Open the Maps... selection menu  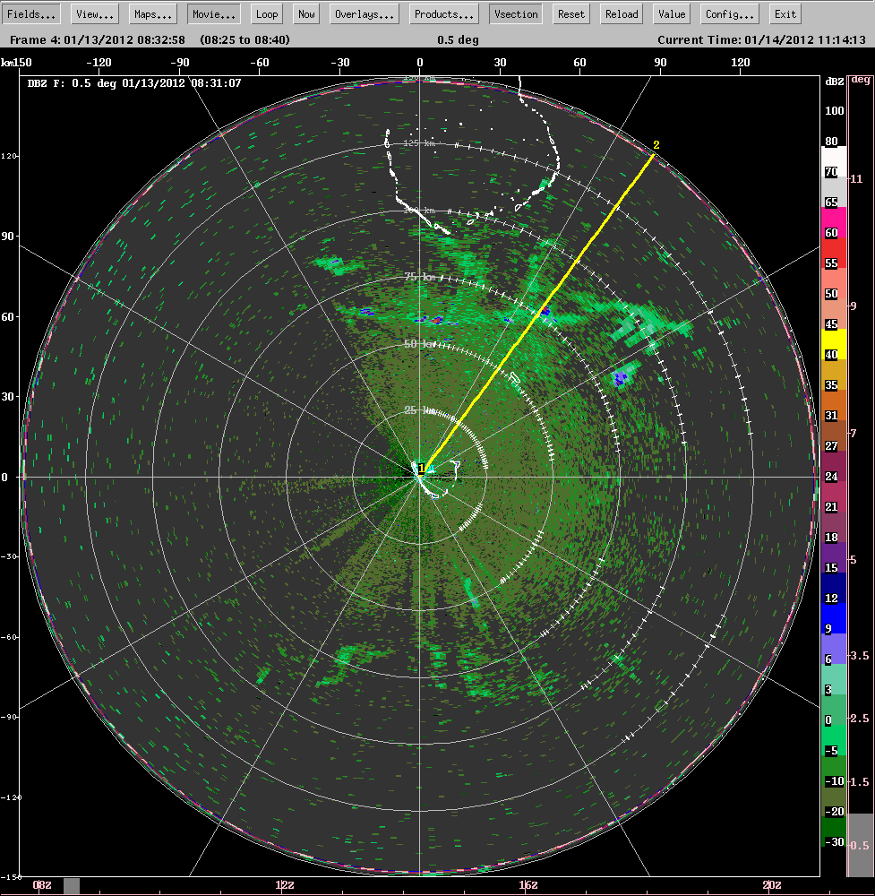(152, 13)
